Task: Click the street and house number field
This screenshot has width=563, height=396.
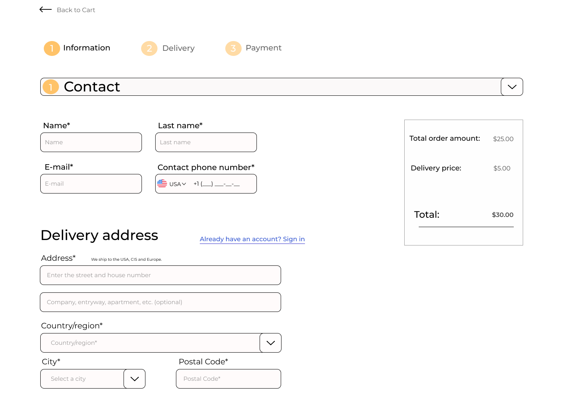Action: [x=160, y=275]
